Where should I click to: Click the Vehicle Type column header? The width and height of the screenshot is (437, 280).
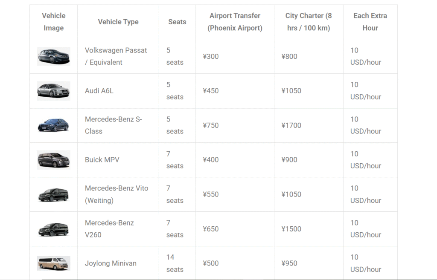pos(118,22)
